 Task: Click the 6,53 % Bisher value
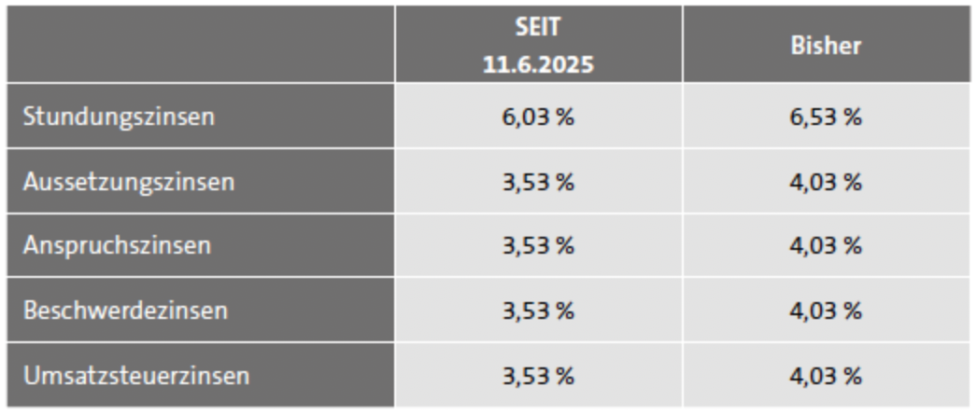point(825,117)
